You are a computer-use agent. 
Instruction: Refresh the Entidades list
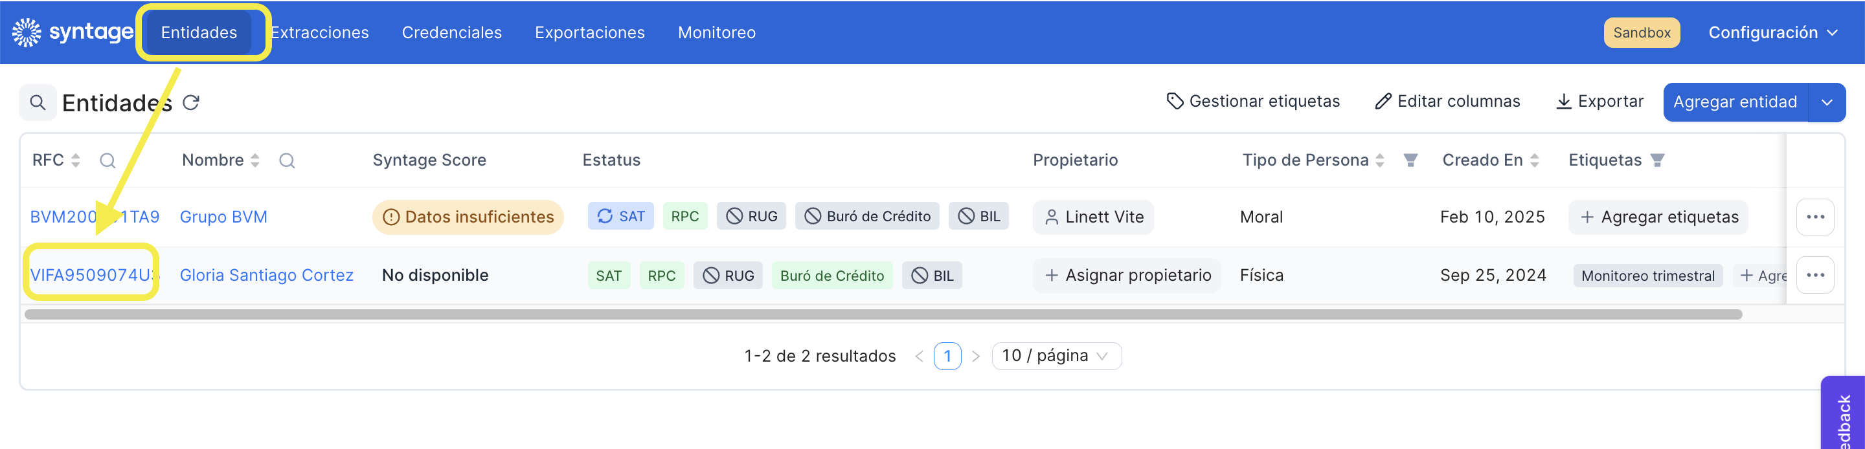[190, 103]
